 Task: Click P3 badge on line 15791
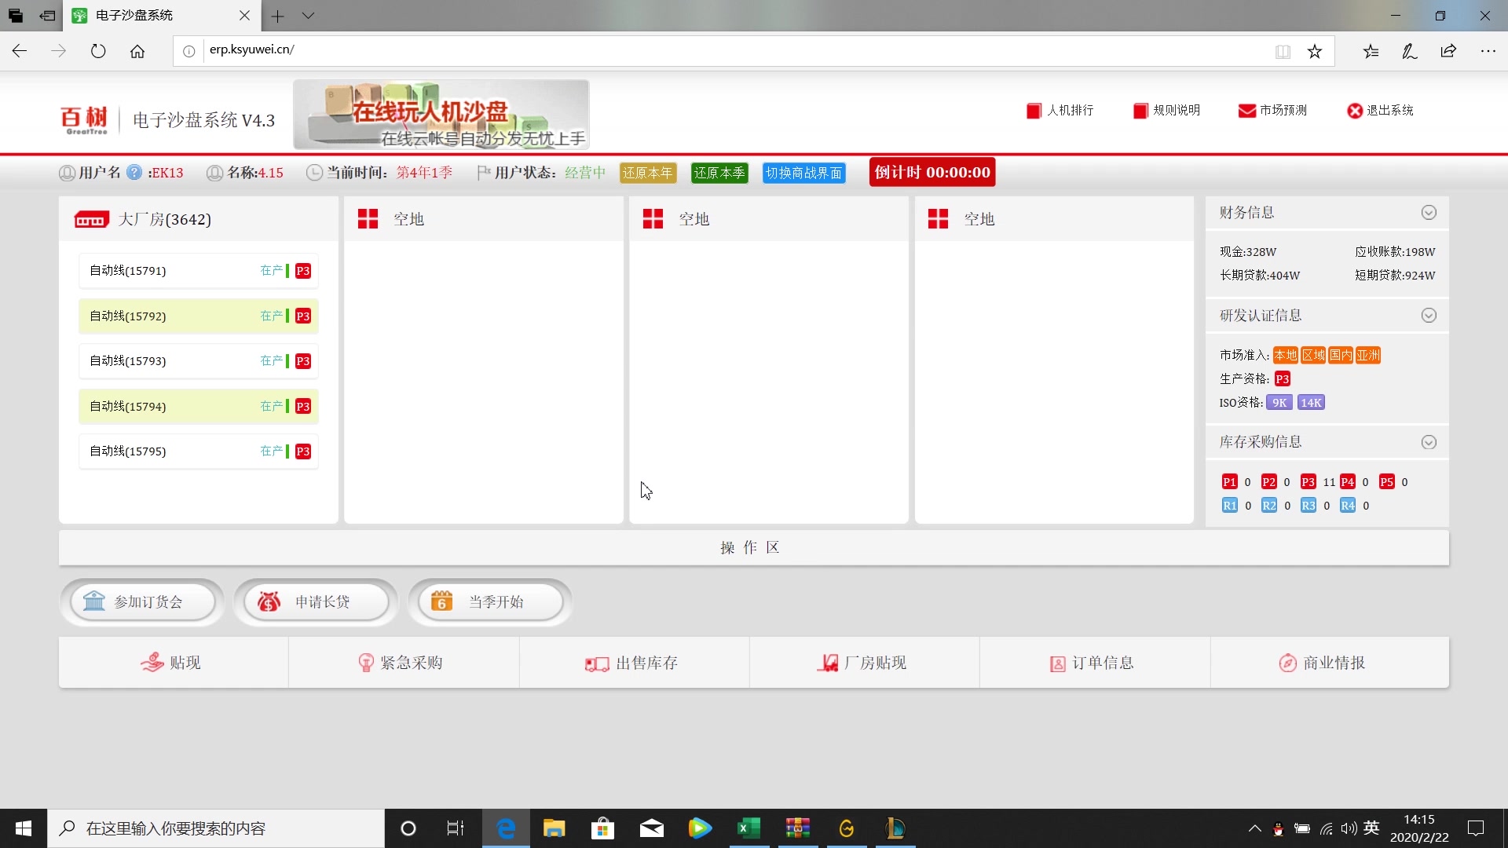click(303, 271)
